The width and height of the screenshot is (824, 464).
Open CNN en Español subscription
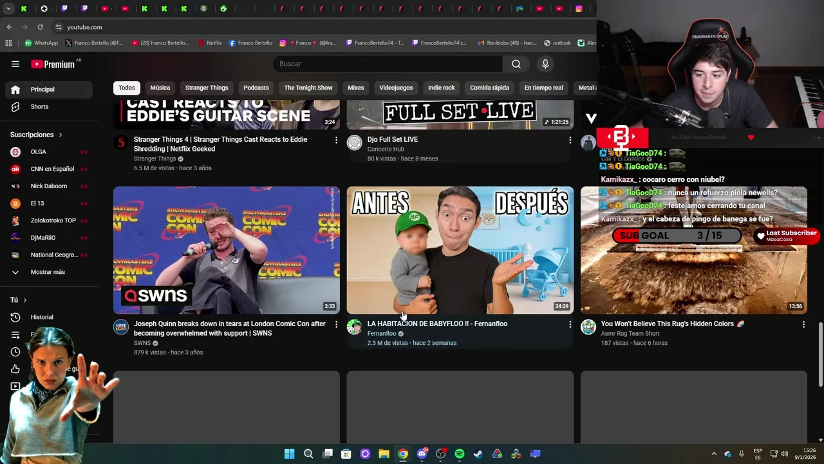coord(49,169)
